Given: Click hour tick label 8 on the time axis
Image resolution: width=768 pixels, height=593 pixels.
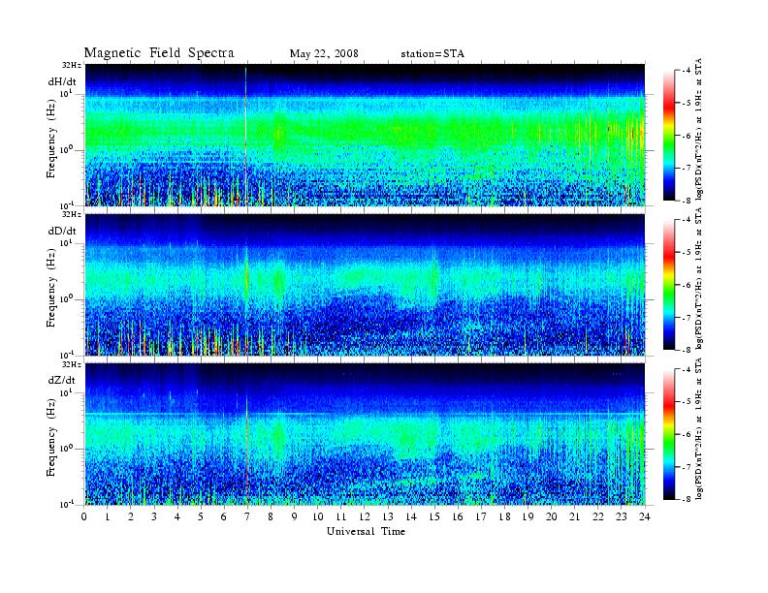Looking at the screenshot, I should click(271, 516).
